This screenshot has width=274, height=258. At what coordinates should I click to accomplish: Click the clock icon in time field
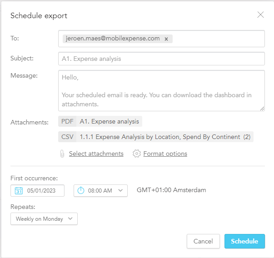point(81,191)
